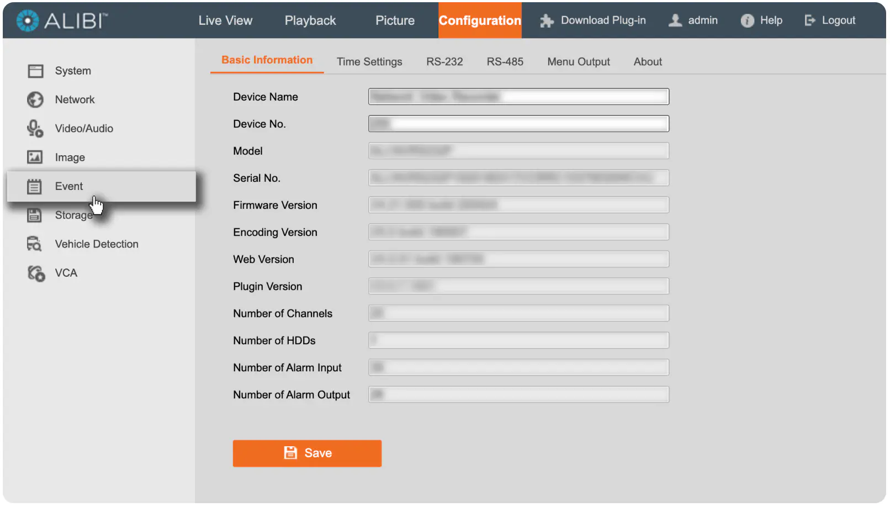This screenshot has height=507, width=890.
Task: Click the orange Save button
Action: (307, 453)
